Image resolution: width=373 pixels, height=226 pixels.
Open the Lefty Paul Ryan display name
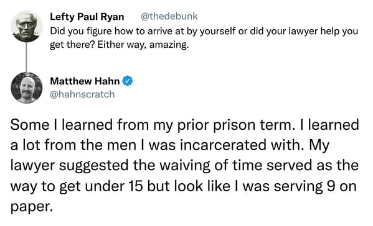[x=87, y=17]
